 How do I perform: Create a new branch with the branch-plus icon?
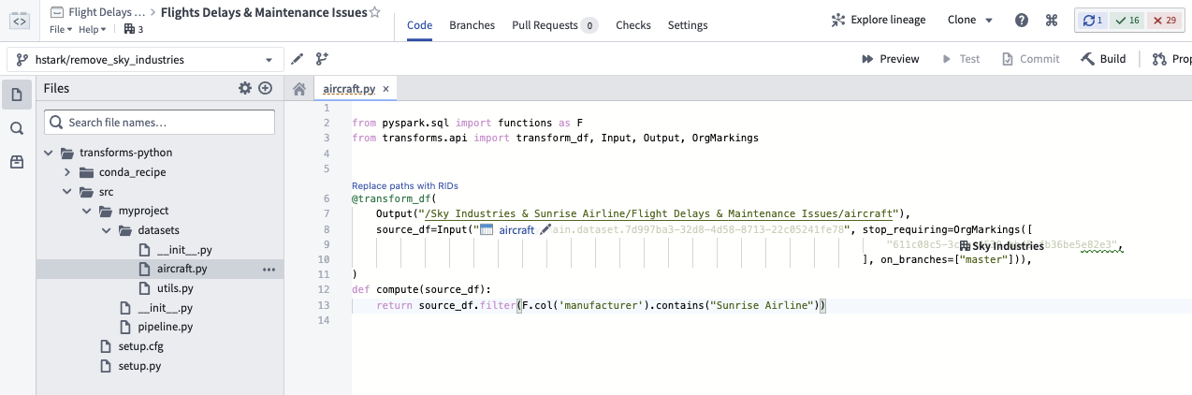pyautogui.click(x=322, y=59)
